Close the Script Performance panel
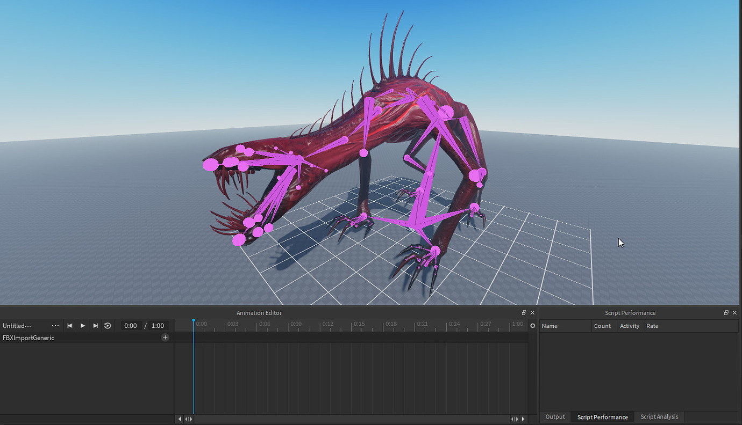The image size is (742, 425). tap(735, 313)
